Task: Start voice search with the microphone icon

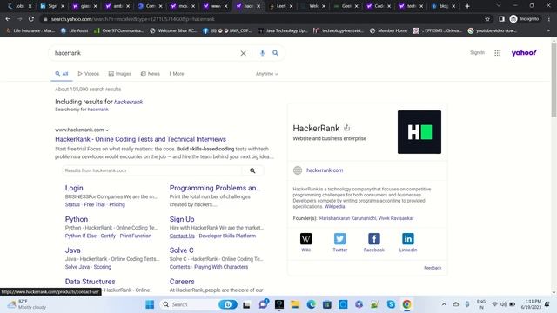Action: tap(262, 53)
